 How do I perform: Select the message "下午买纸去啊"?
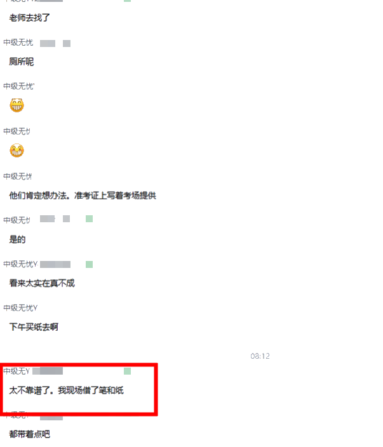tap(34, 327)
